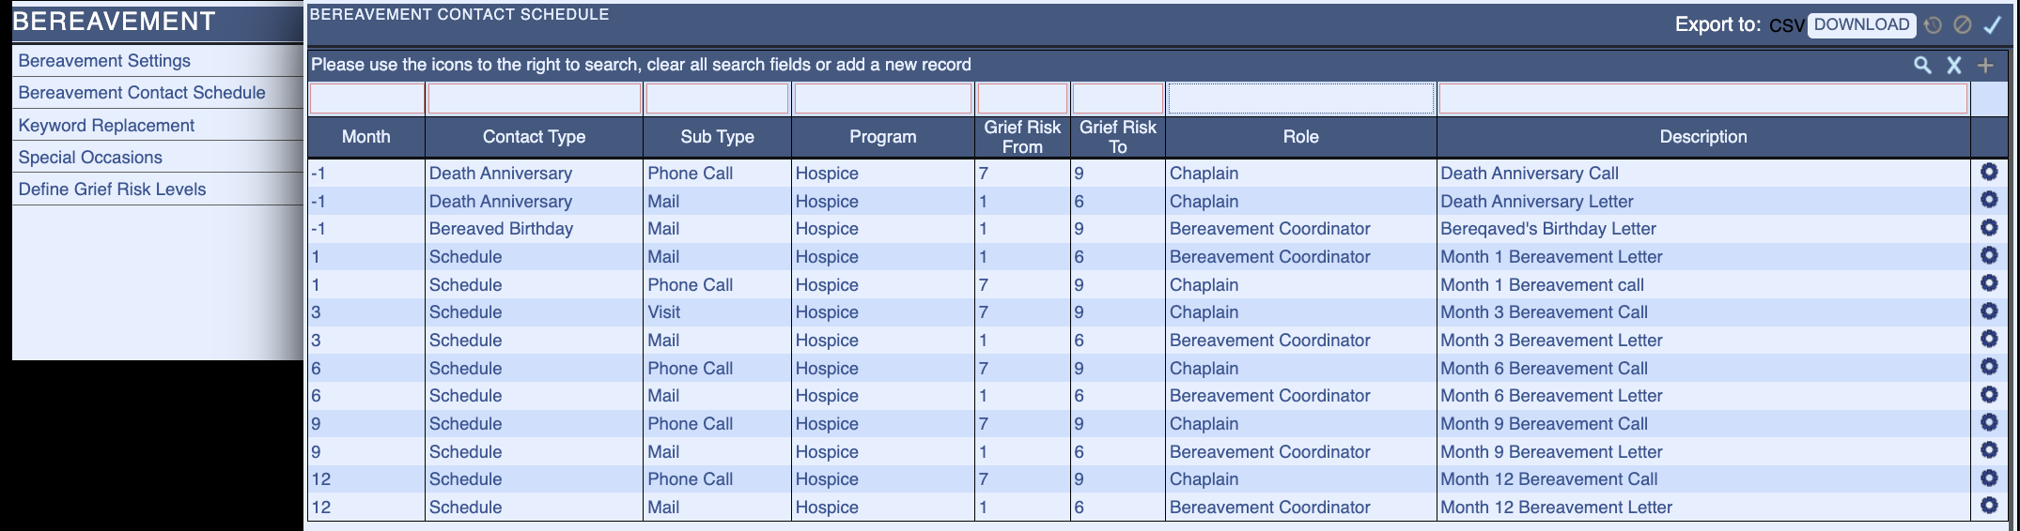Open gear menu for Month 6 Bereavement Call

pos(1989,367)
